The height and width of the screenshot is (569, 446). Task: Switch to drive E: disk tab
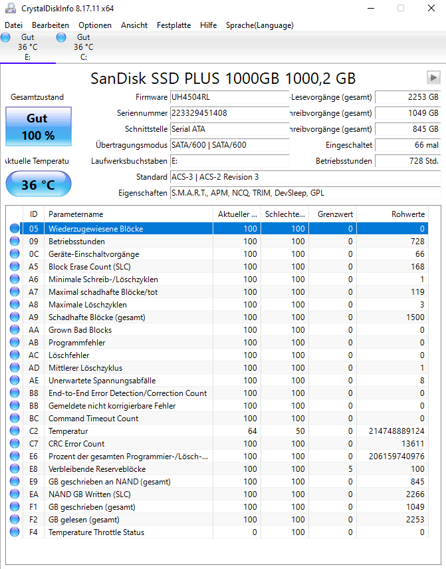28,47
